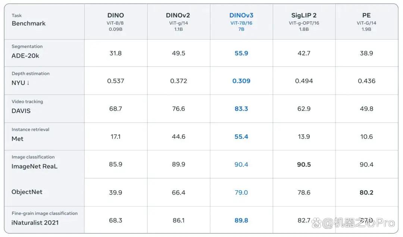The height and width of the screenshot is (237, 403).
Task: Click the DINO ViT-B/8 column header
Action: tap(115, 22)
